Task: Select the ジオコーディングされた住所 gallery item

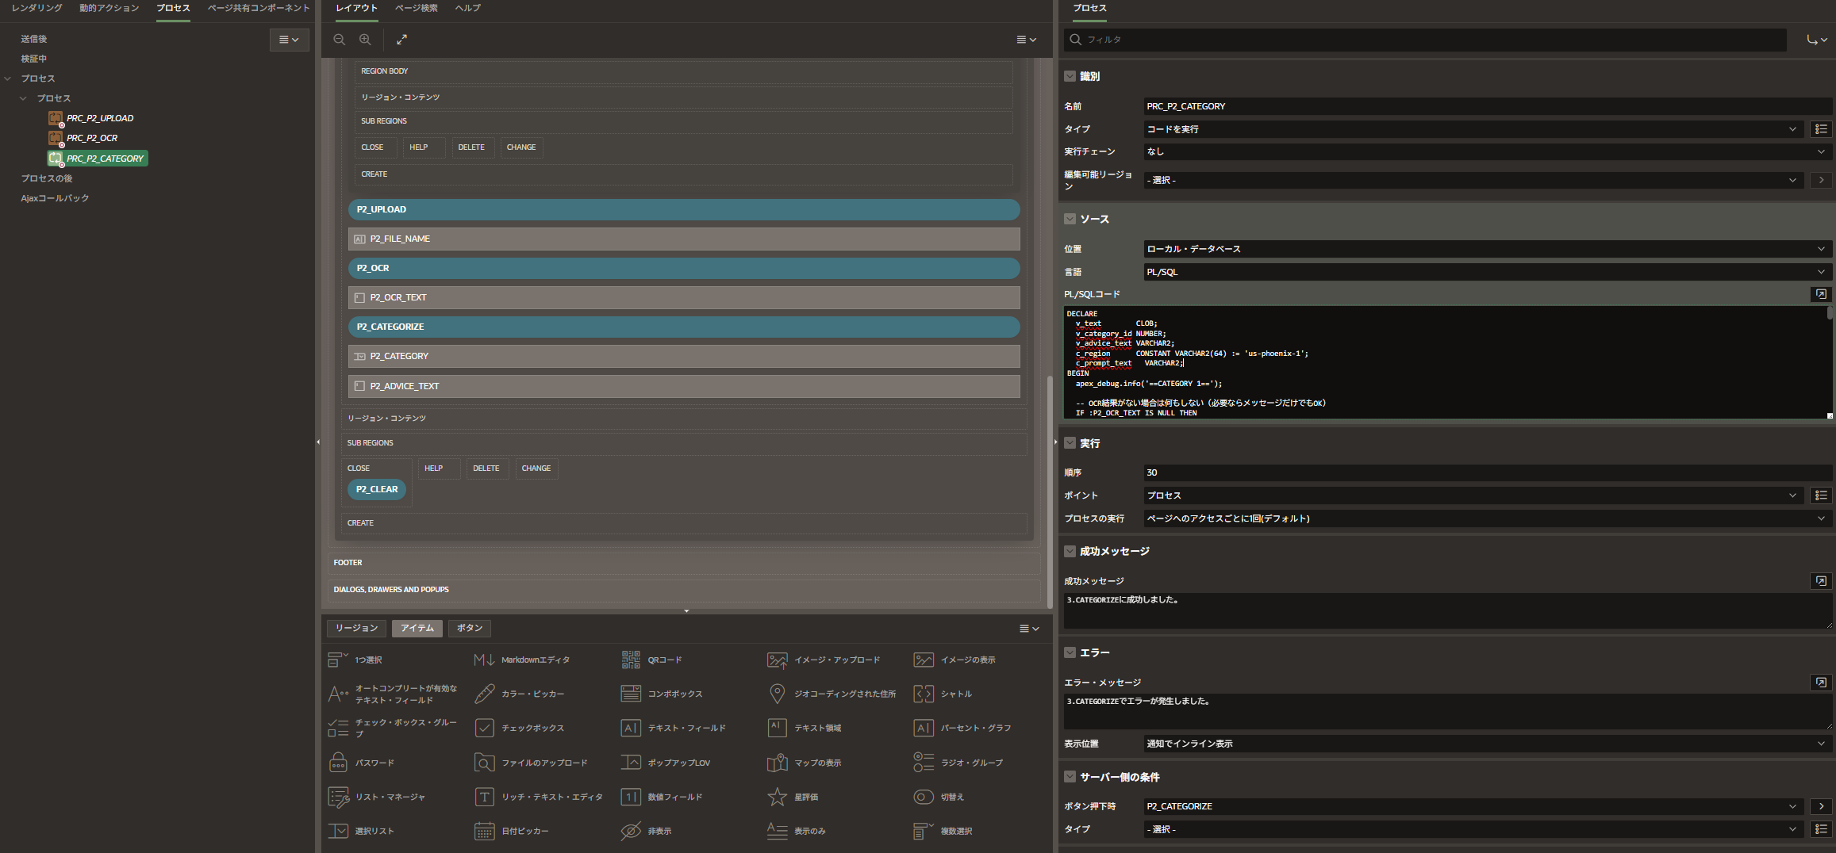Action: coord(832,694)
